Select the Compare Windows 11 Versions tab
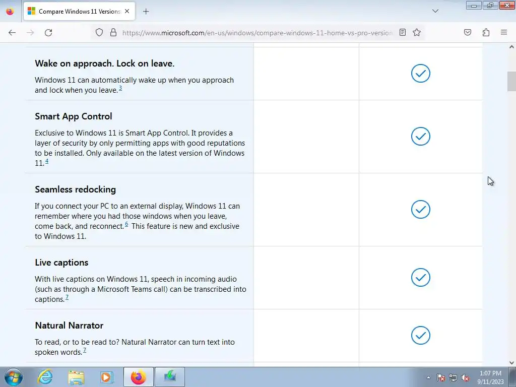516x387 pixels. pos(79,11)
